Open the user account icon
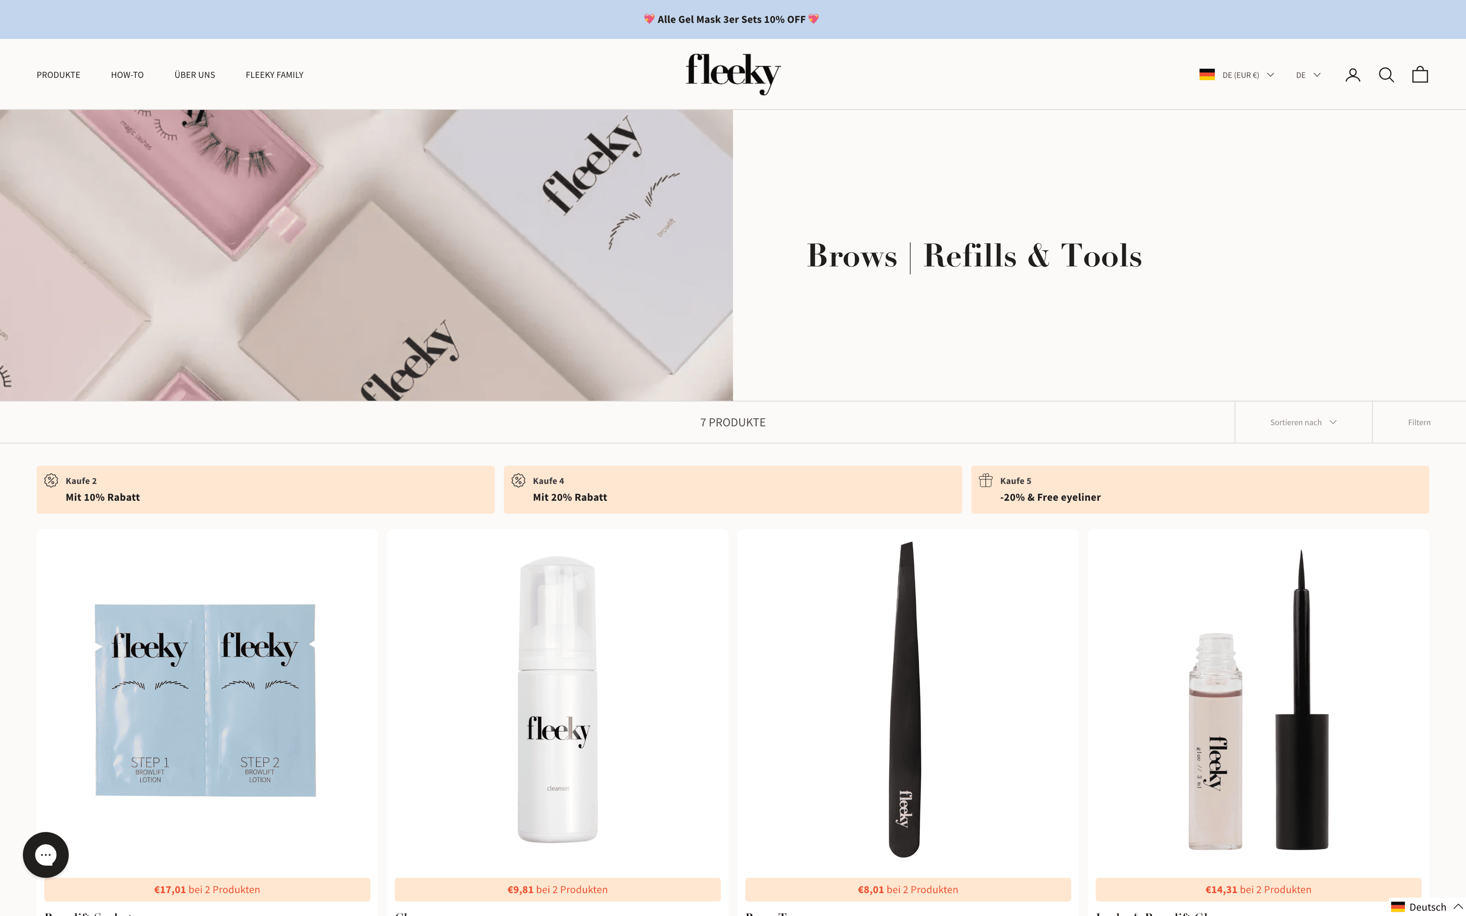This screenshot has width=1466, height=916. (1353, 74)
